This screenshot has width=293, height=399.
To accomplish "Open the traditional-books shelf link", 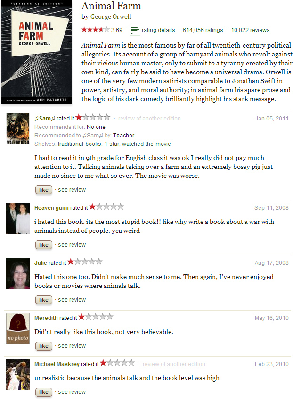I will click(x=75, y=144).
